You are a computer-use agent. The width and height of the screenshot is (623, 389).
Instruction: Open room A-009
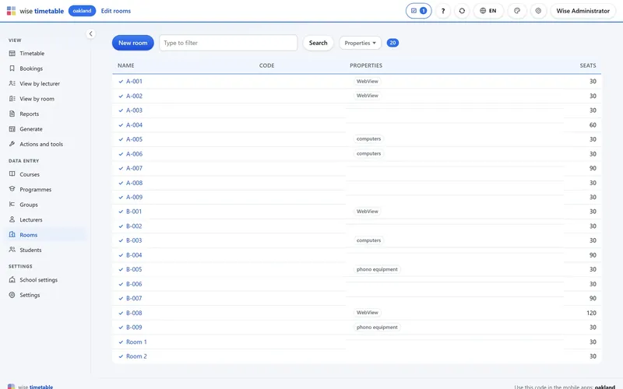coord(134,198)
